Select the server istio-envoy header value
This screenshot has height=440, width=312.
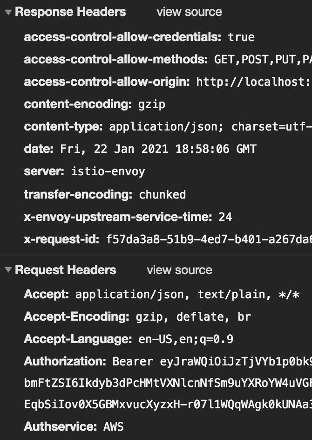click(107, 172)
